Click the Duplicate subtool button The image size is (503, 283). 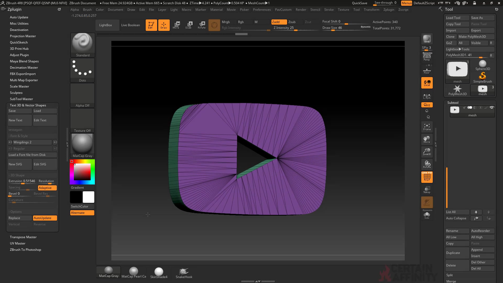[x=457, y=253]
